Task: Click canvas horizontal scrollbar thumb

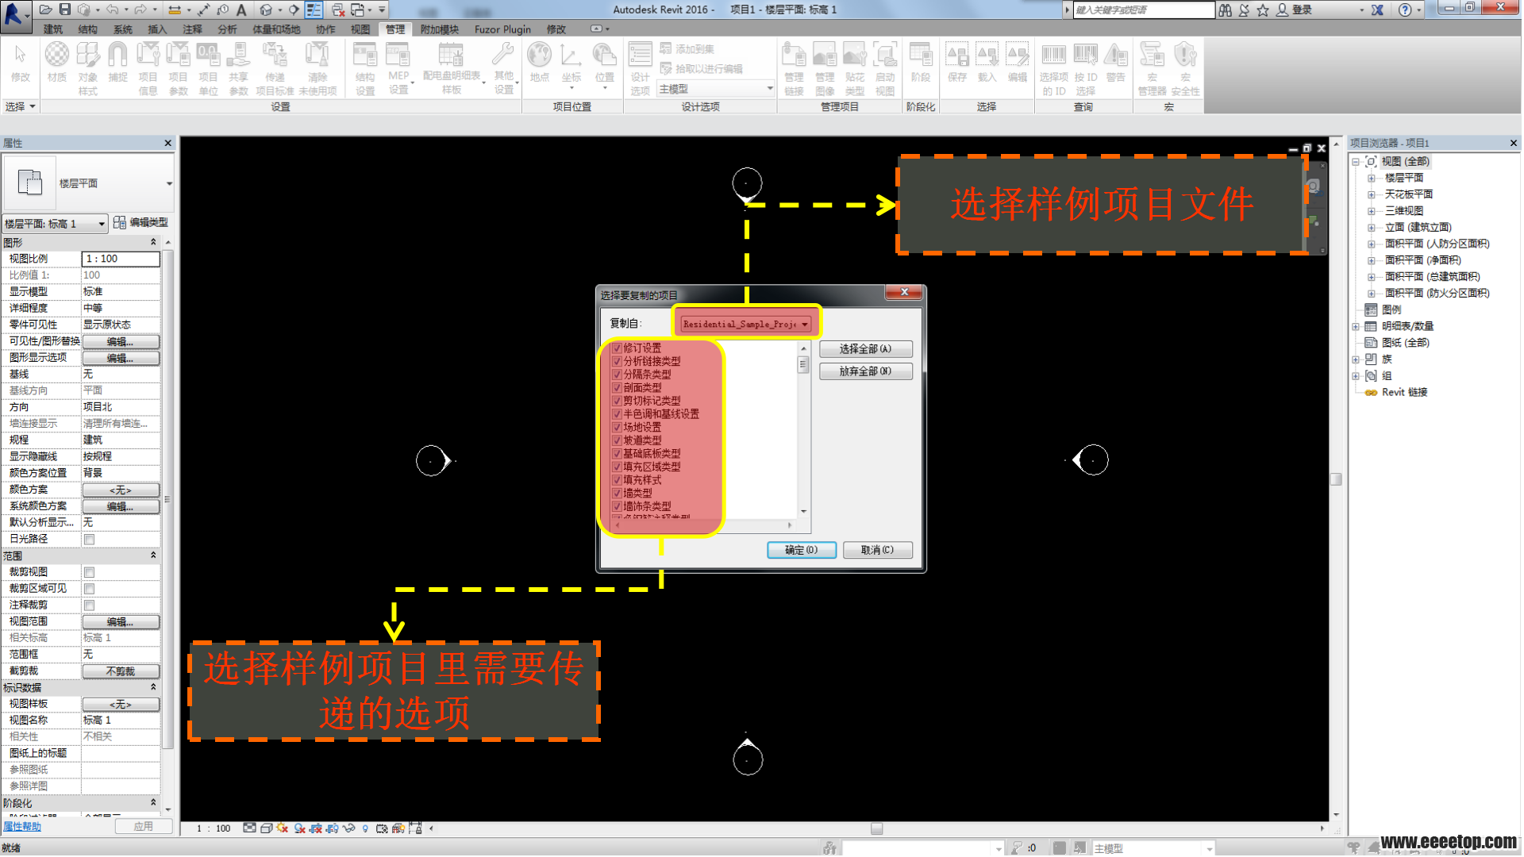Action: pyautogui.click(x=876, y=828)
